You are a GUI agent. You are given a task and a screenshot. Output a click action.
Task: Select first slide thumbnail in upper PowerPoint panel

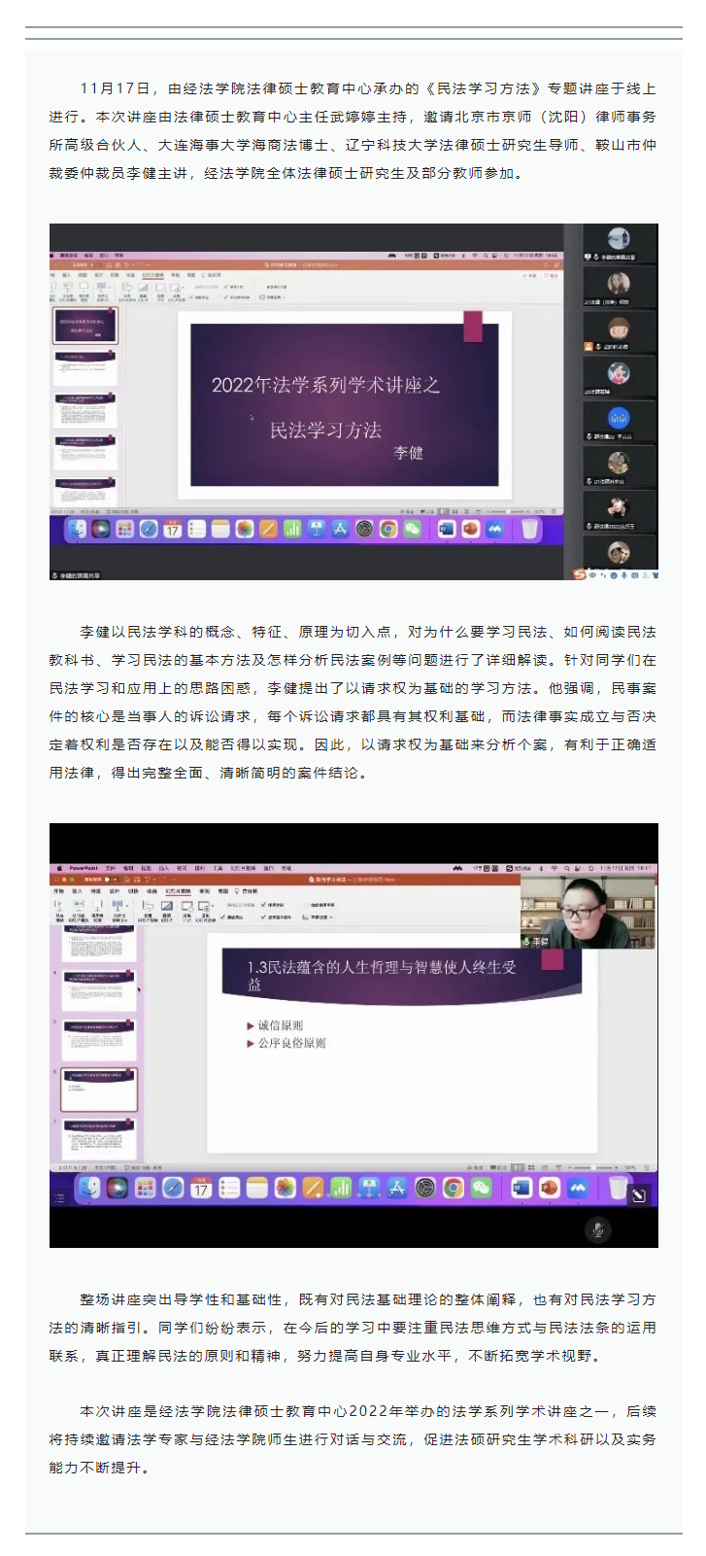(85, 325)
